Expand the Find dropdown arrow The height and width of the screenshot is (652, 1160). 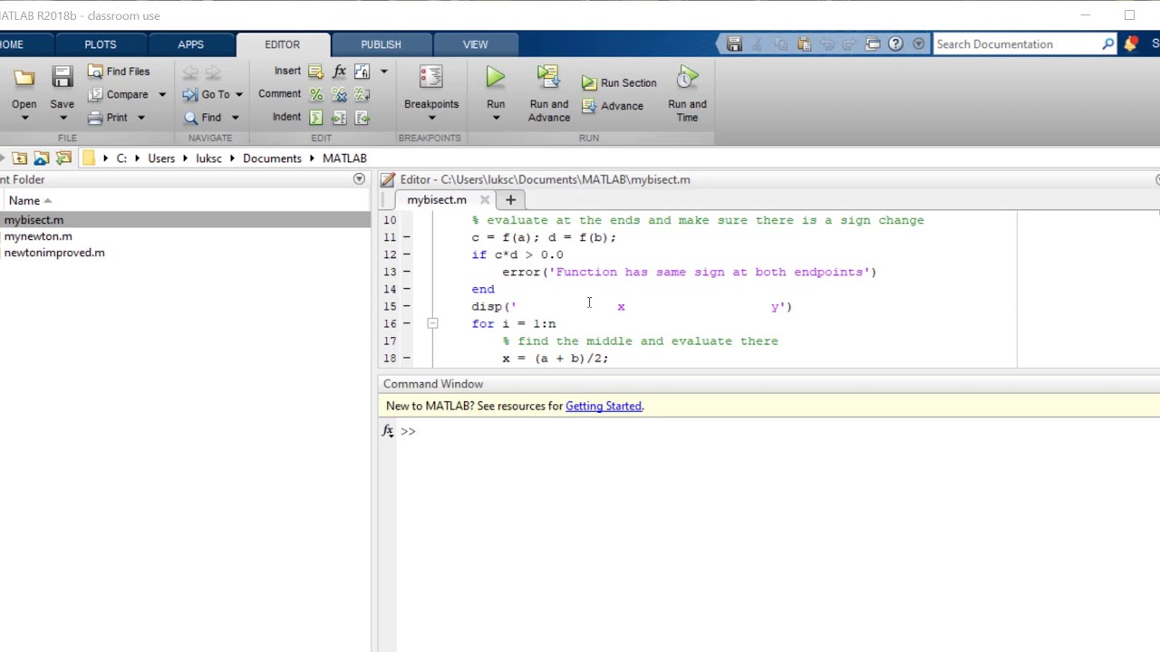coord(235,118)
